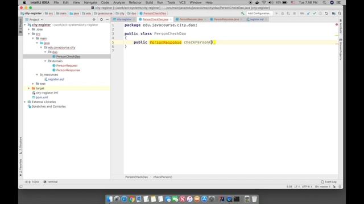Image resolution: width=364 pixels, height=204 pixels.
Task: Open Project Structure folder icon in toolbar
Action: [334, 14]
